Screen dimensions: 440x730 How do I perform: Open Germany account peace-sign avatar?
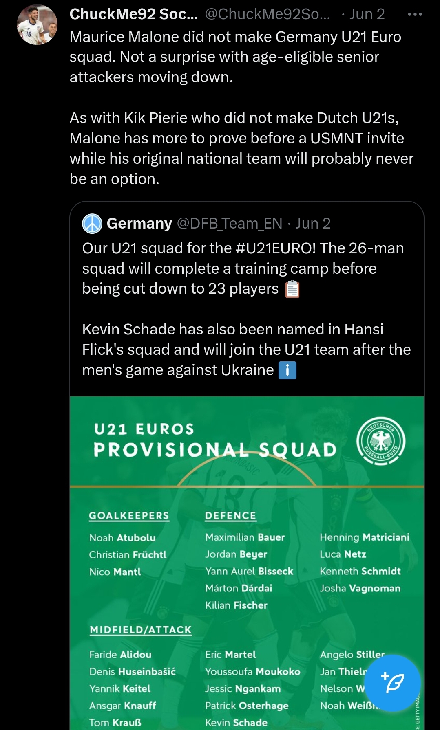click(92, 224)
